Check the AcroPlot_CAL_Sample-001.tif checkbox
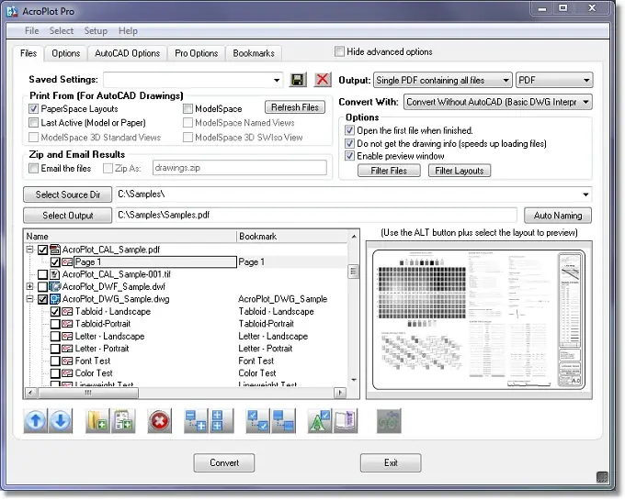Screen dimensions: 625x500 click(42, 274)
